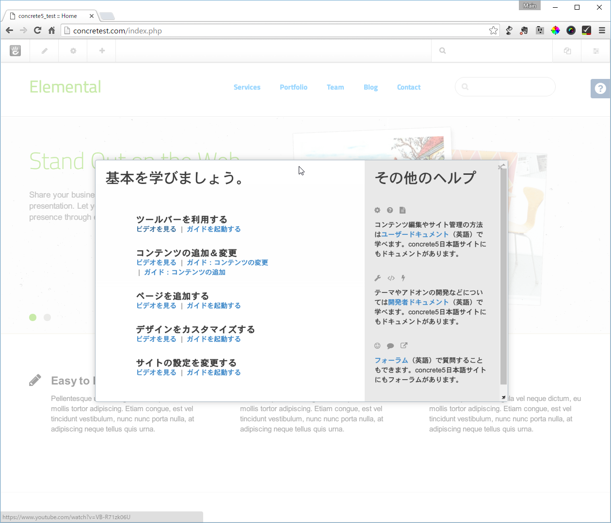611x523 pixels.
Task: Watch video for サイトの設定を変更する
Action: tap(156, 372)
